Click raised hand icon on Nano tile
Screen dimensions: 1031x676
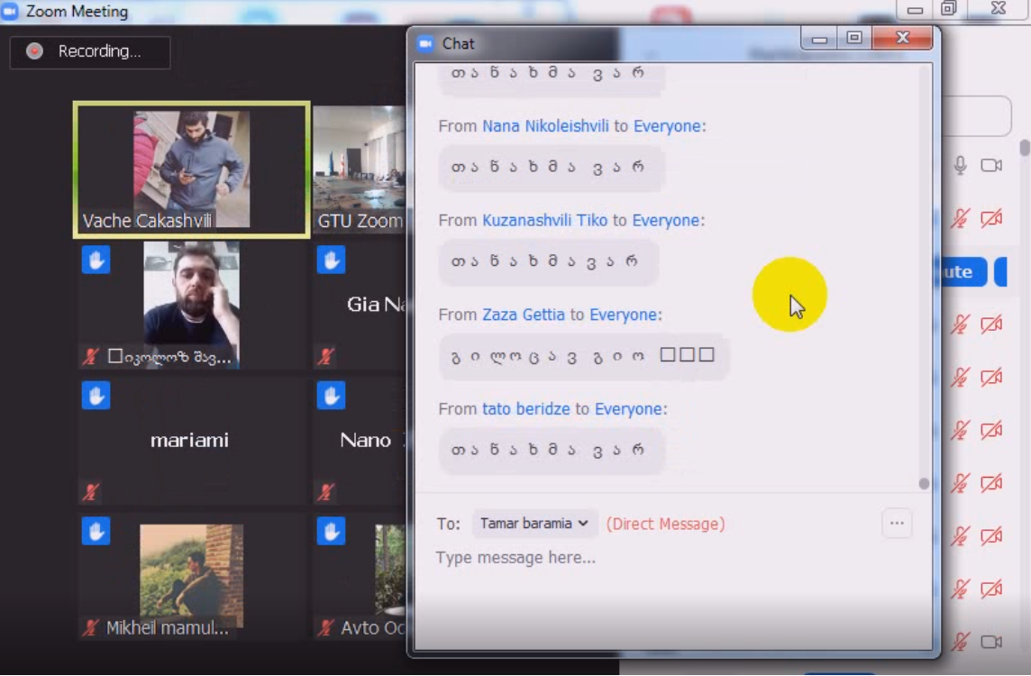[x=331, y=396]
